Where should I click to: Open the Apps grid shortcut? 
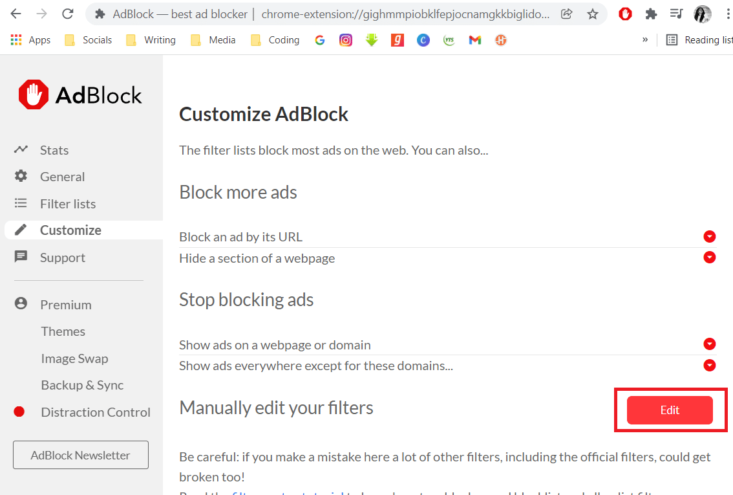click(x=30, y=40)
